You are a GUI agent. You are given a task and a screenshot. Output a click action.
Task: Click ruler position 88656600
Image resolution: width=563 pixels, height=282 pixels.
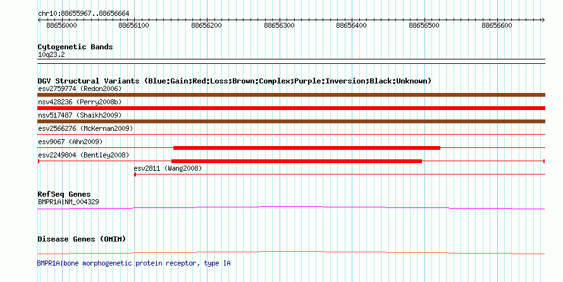coord(497,25)
